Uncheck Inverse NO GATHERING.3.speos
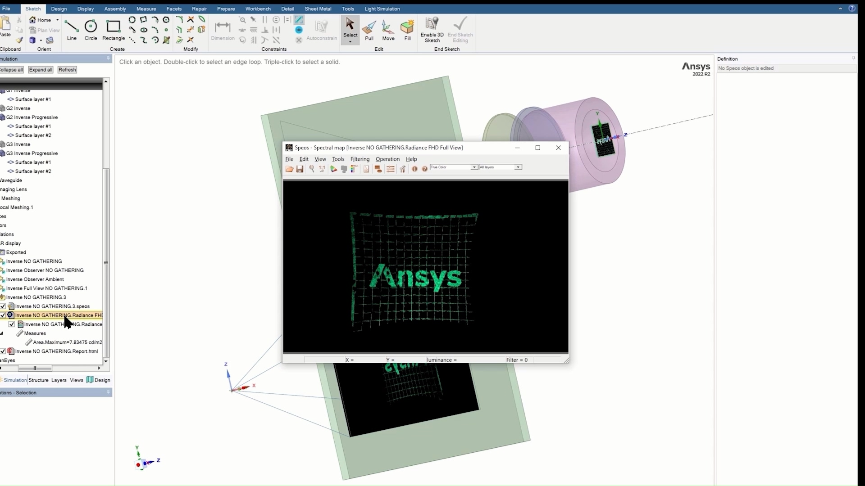This screenshot has width=865, height=486. [x=4, y=306]
